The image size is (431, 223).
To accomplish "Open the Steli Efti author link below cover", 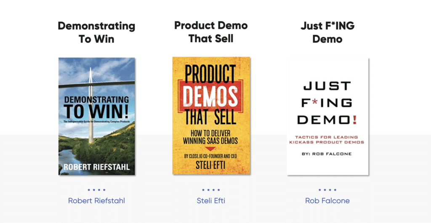I will [211, 201].
